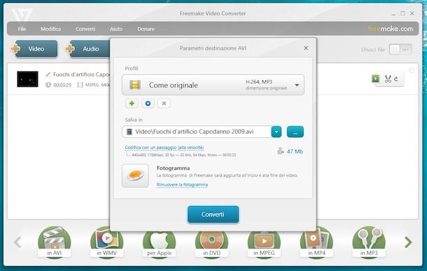Select the video thumbnail in the list
This screenshot has width=427, height=271.
pos(27,79)
